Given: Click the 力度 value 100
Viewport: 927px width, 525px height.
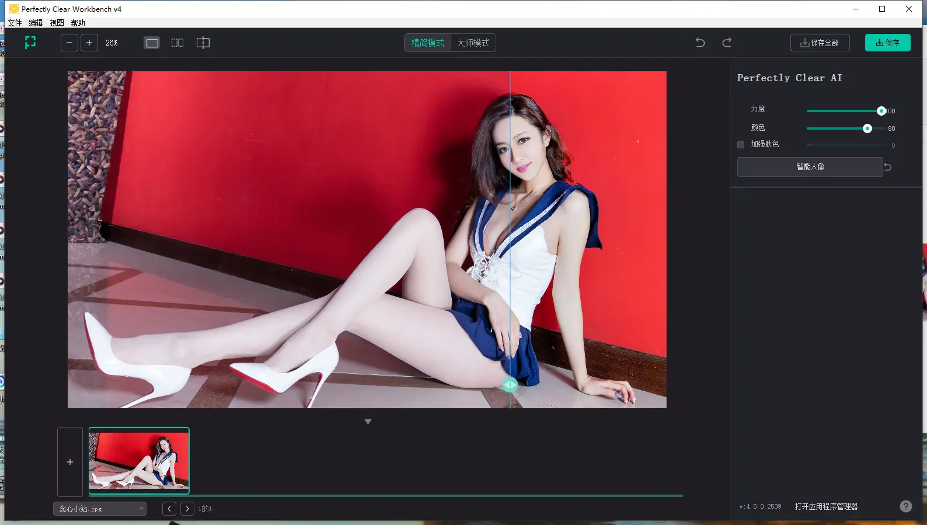Looking at the screenshot, I should coord(891,111).
